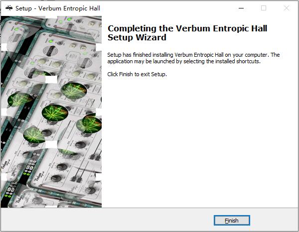This screenshot has height=232, width=299.
Task: Click the 'Setup has finished installing' paragraph
Action: [x=193, y=58]
